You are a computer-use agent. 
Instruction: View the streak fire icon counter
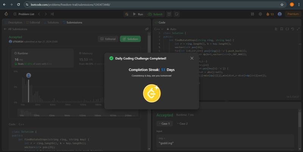270,14
